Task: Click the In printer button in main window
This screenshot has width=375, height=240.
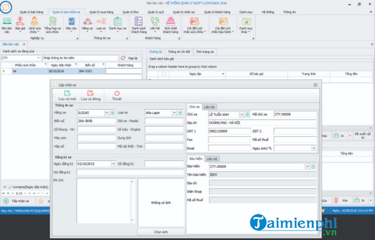Action: [x=339, y=136]
